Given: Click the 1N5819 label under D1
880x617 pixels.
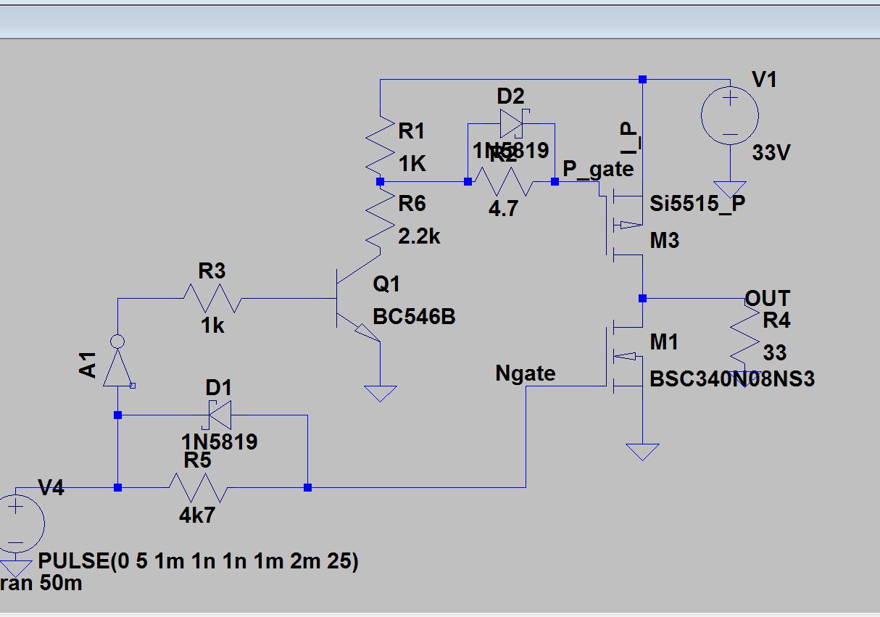Looking at the screenshot, I should point(219,442).
